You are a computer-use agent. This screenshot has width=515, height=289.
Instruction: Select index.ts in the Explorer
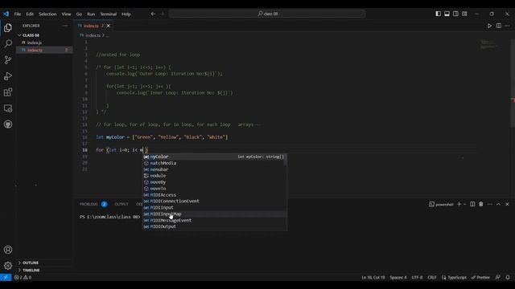click(44, 50)
